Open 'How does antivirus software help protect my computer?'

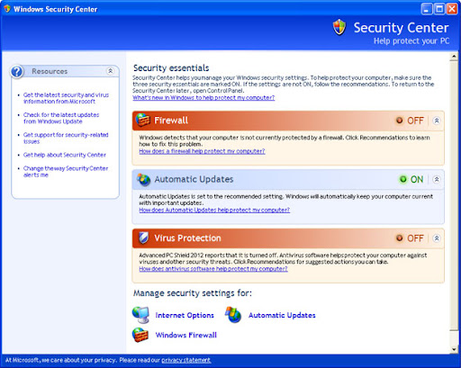(213, 269)
